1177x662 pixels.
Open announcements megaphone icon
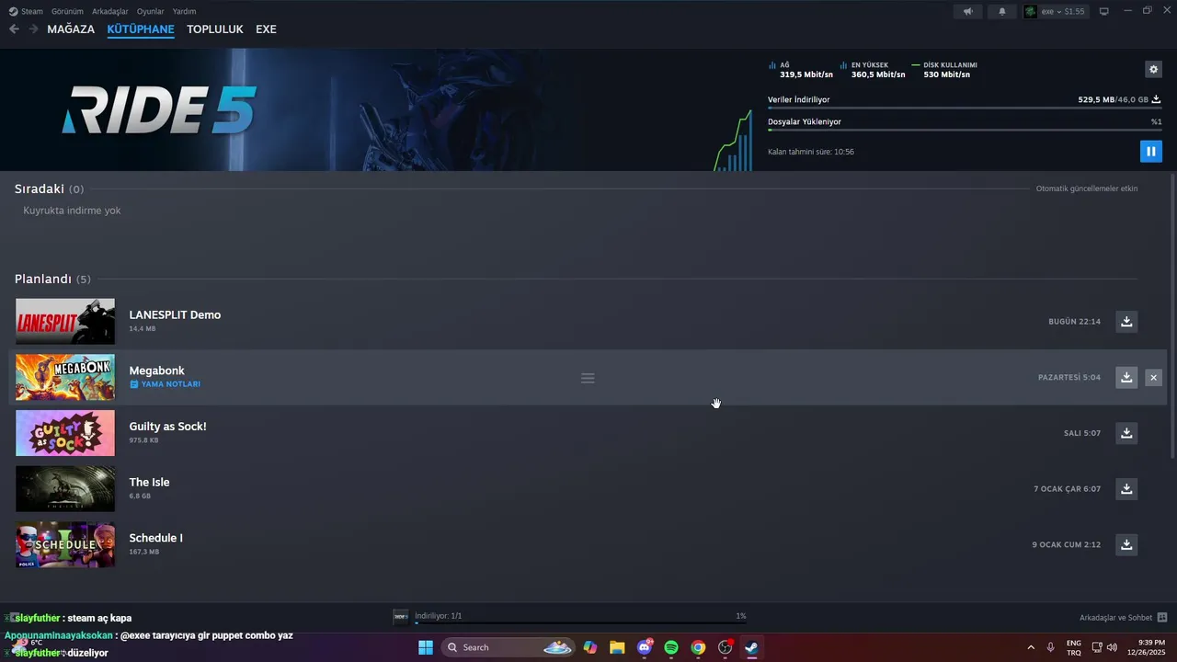tap(967, 11)
